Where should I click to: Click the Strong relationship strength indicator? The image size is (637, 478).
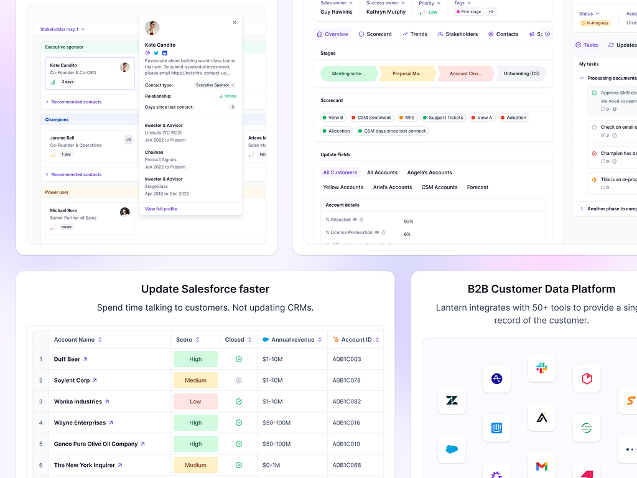[x=230, y=96]
